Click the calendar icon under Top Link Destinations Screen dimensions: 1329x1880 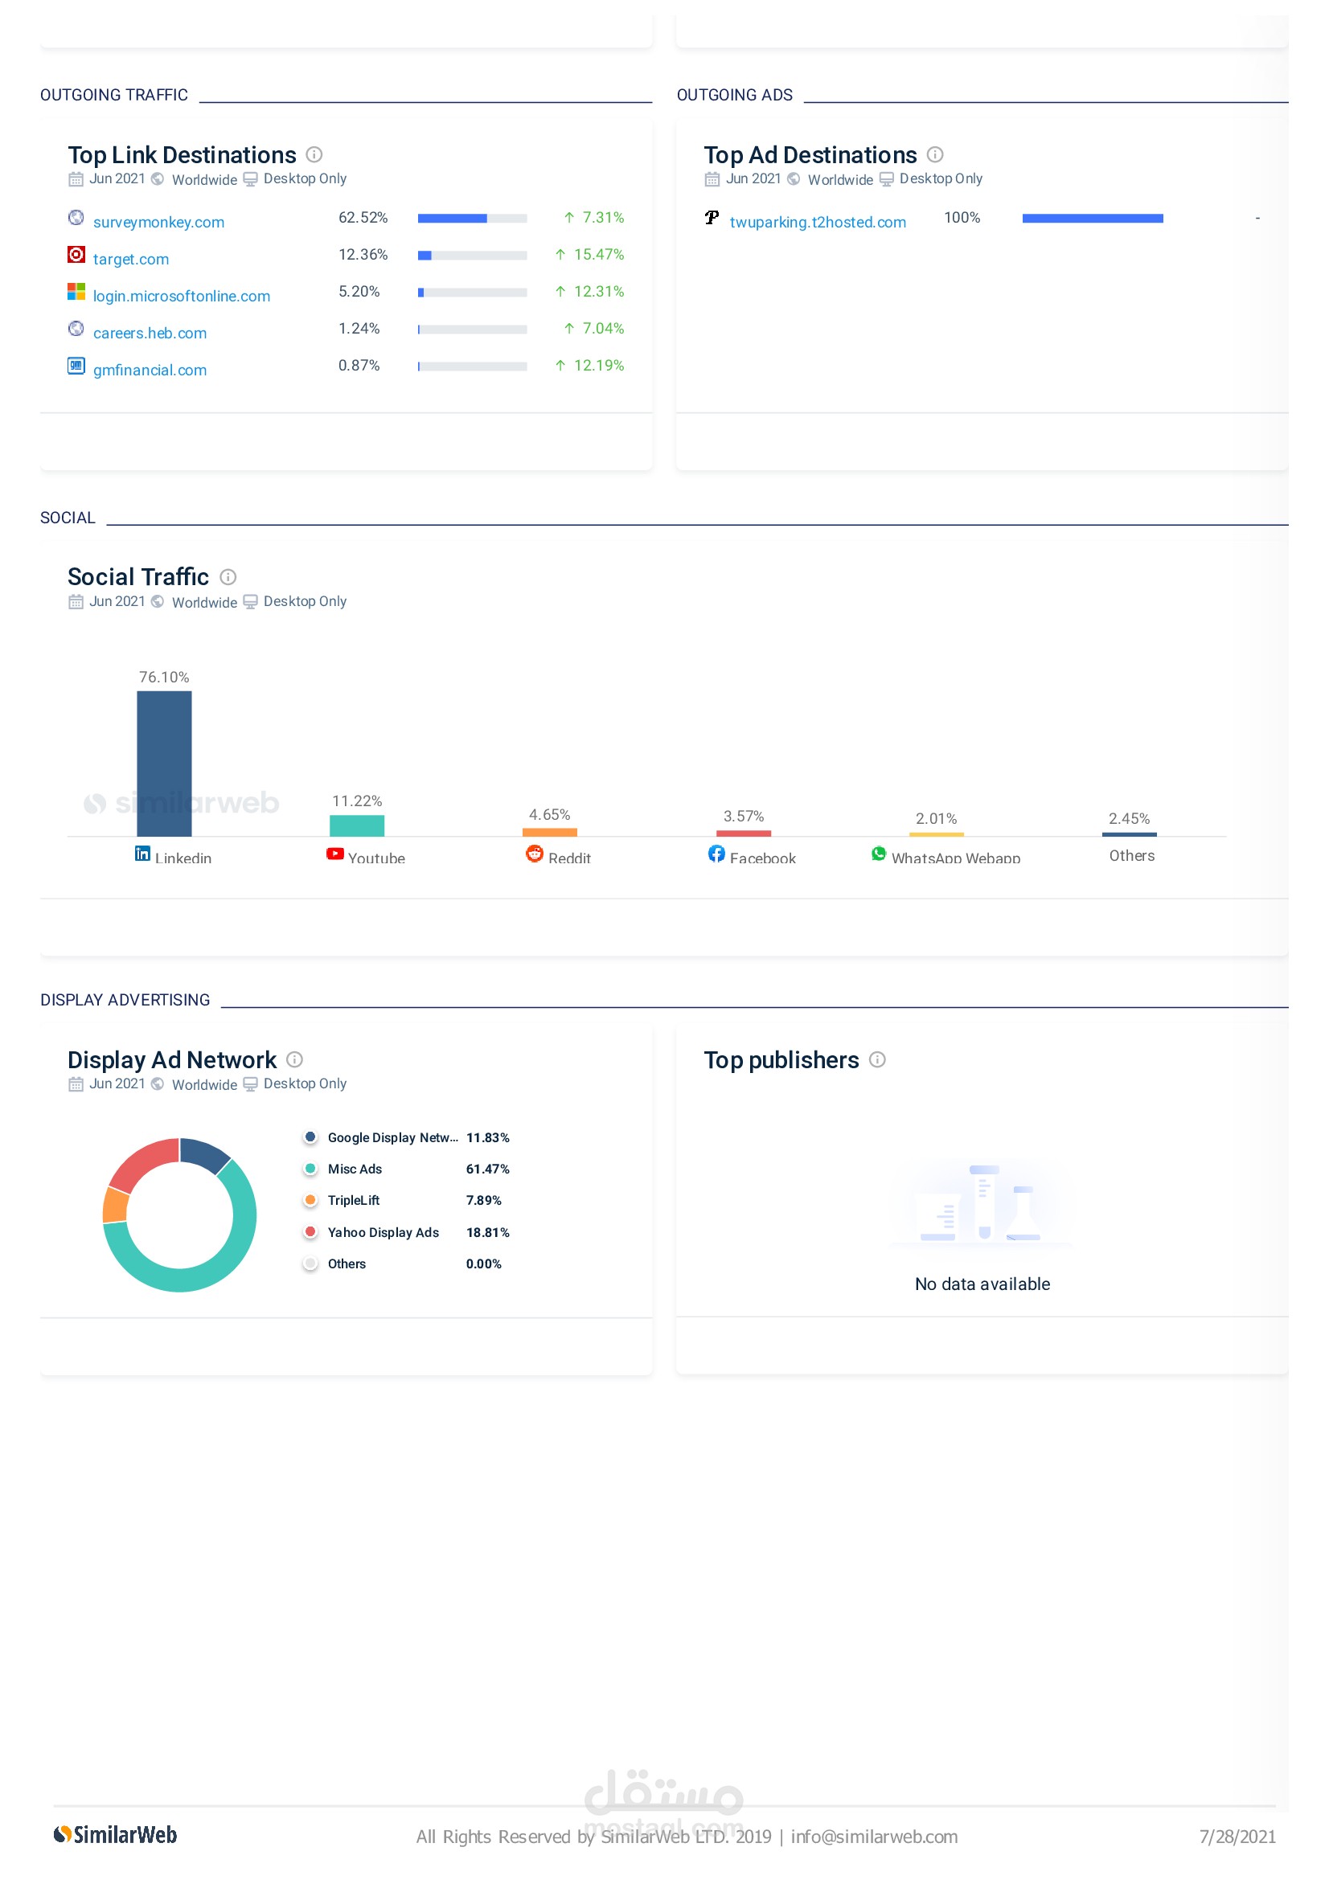(x=76, y=179)
